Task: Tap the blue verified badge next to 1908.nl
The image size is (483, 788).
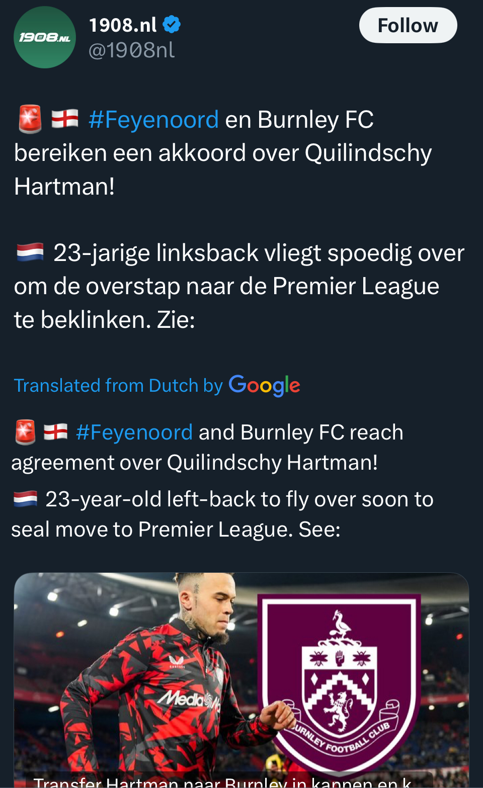Action: click(x=172, y=24)
